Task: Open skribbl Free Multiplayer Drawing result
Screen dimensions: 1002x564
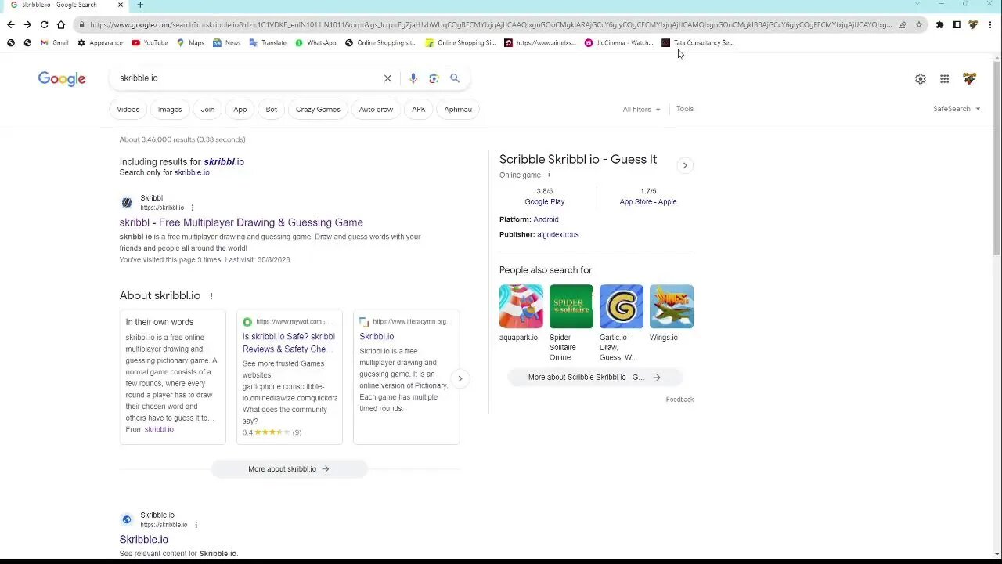Action: pyautogui.click(x=241, y=222)
